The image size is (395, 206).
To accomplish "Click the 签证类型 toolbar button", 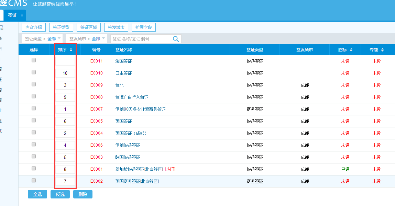I will pos(61,27).
